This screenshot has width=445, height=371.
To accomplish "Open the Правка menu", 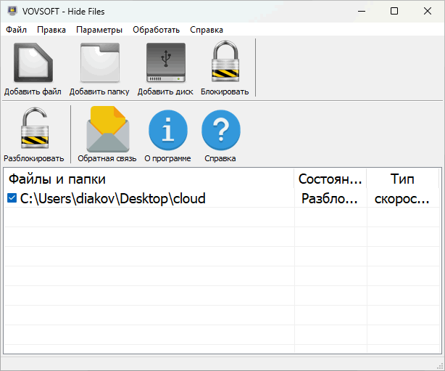I will coord(51,30).
